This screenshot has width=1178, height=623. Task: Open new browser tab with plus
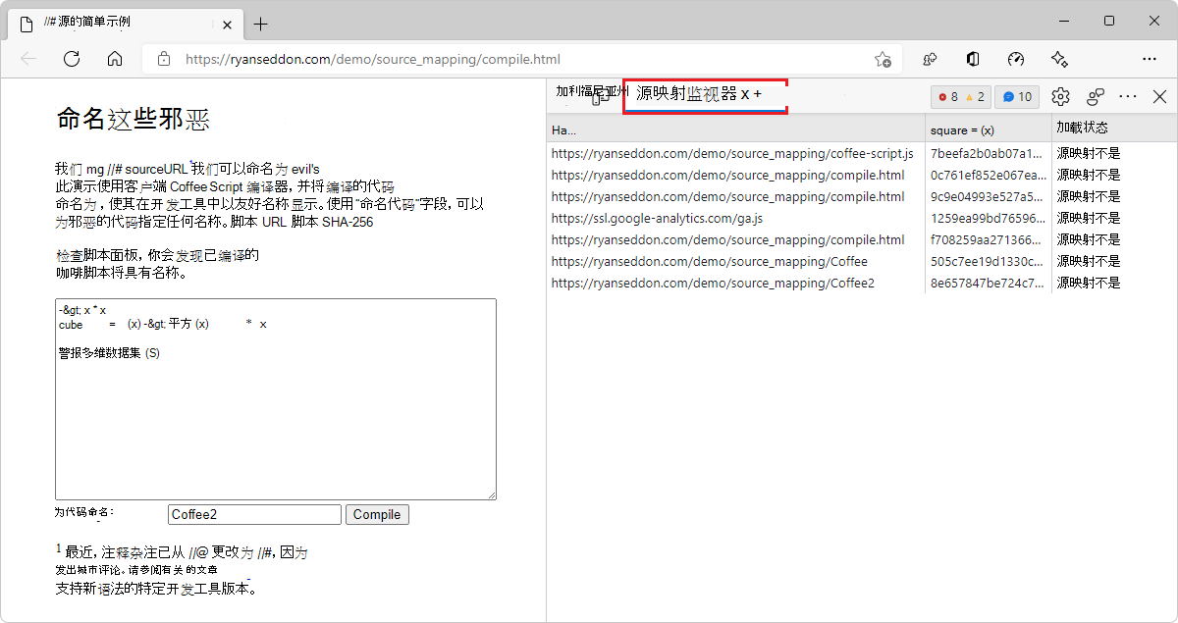[260, 24]
